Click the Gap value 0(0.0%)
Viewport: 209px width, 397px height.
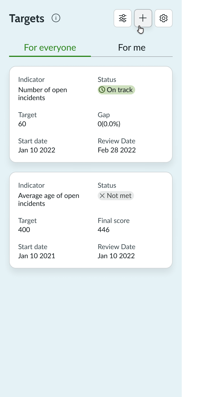109,124
